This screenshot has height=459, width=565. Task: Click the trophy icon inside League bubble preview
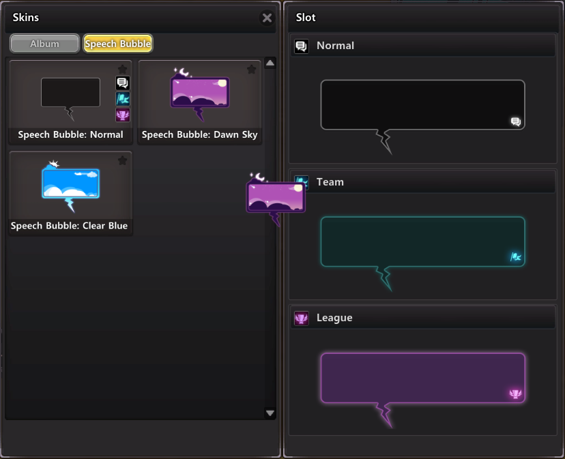pyautogui.click(x=515, y=394)
